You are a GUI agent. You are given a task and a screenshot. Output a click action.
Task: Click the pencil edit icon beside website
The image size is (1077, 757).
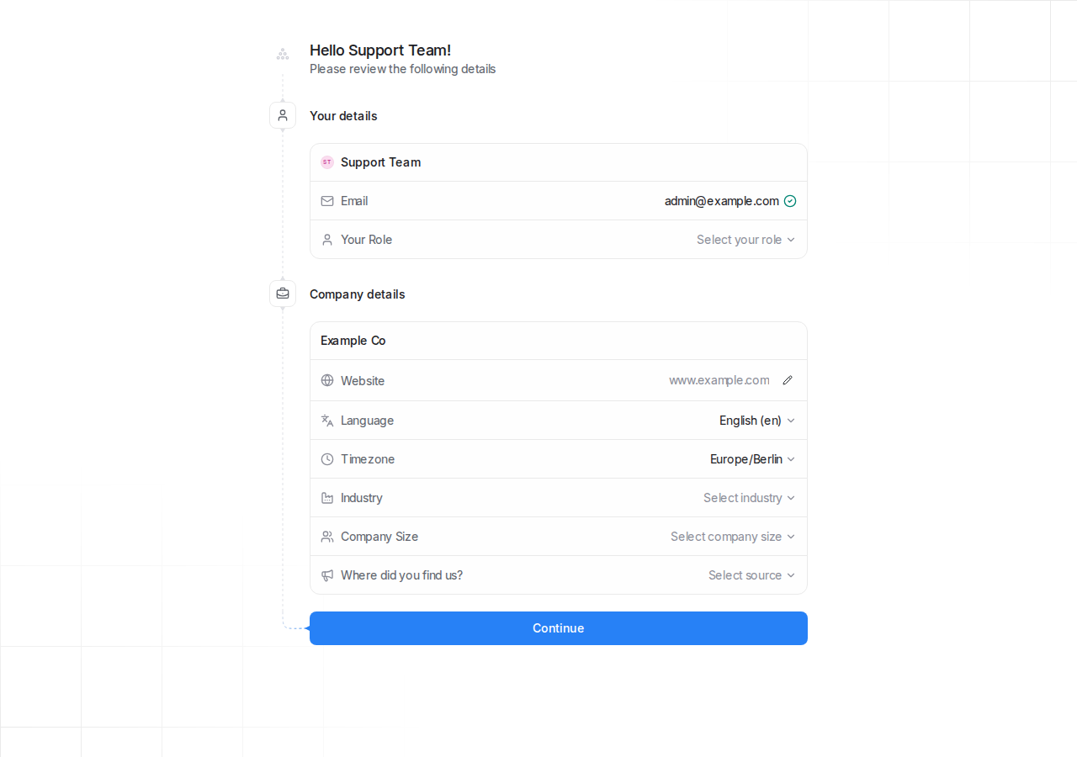pyautogui.click(x=788, y=380)
